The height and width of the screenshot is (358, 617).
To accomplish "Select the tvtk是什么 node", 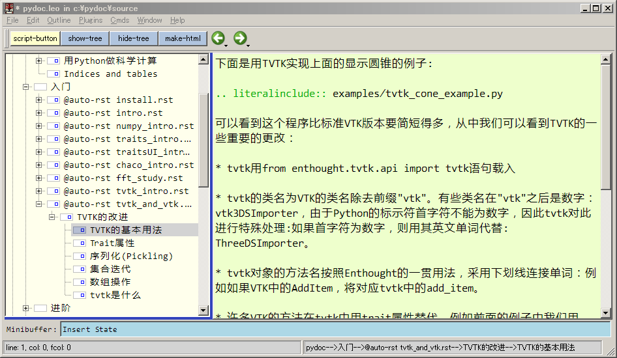I will [x=115, y=296].
